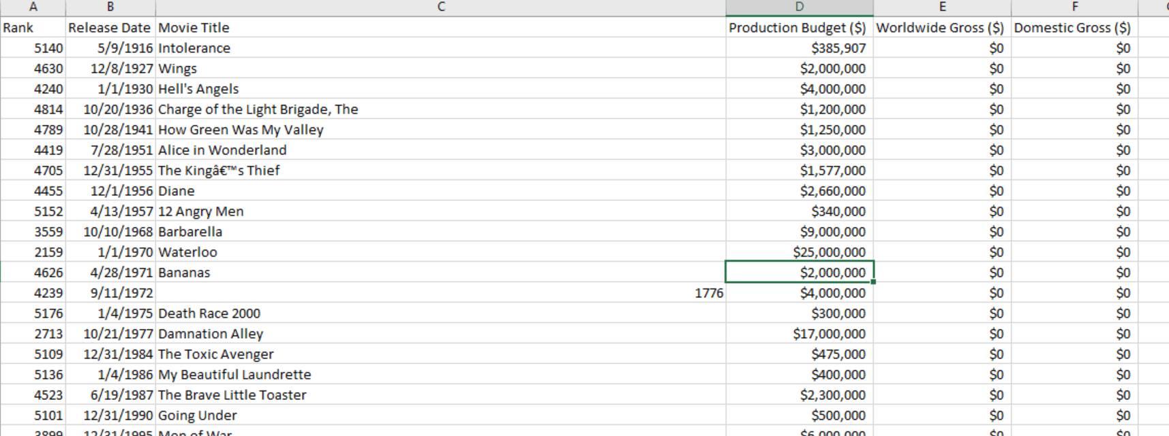Click the Rank header cell

(x=33, y=27)
